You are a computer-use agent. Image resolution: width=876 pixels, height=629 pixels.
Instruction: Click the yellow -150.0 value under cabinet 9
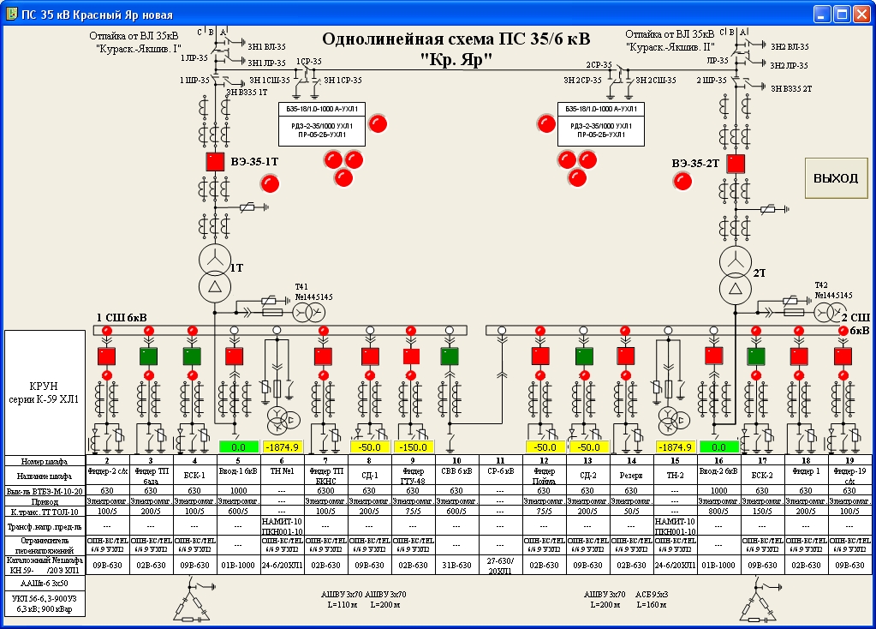point(413,447)
